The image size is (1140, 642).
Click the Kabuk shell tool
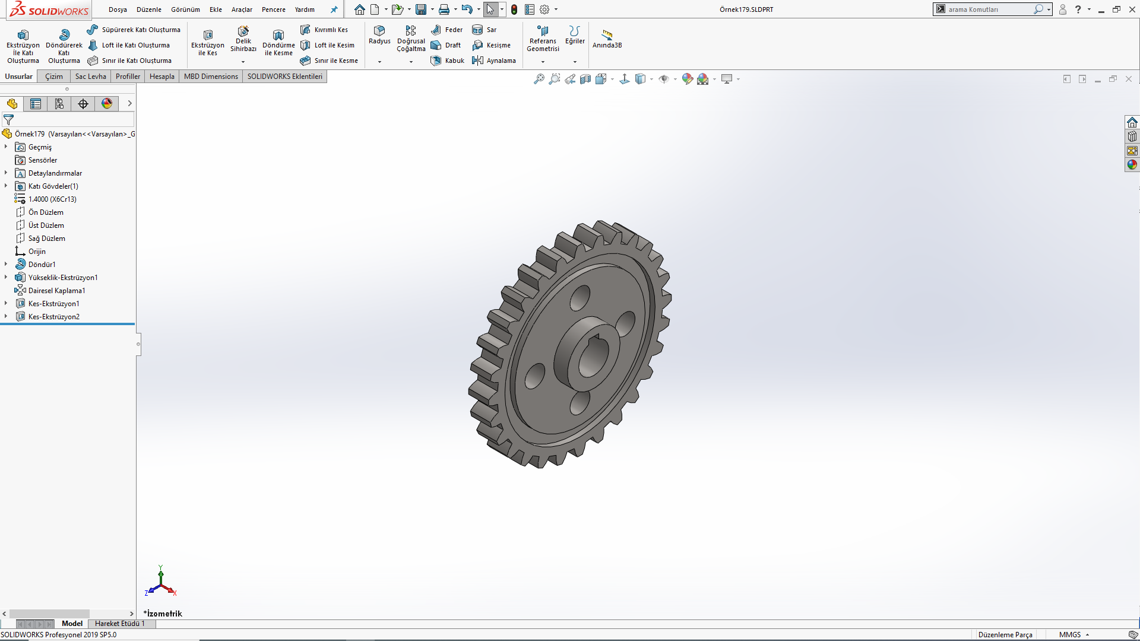448,61
